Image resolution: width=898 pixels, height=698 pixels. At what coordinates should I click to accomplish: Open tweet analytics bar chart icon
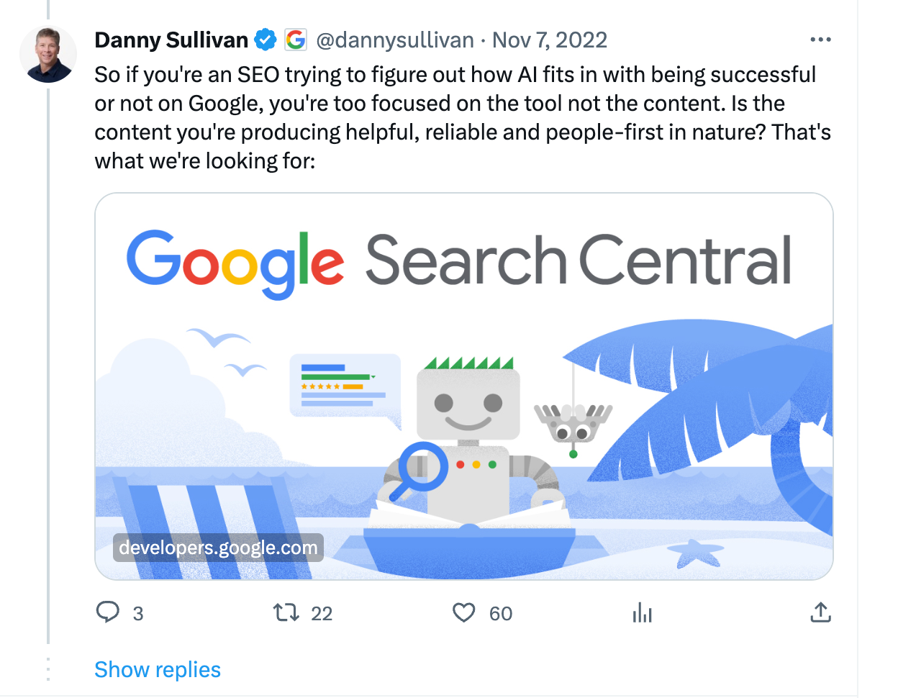pos(642,613)
